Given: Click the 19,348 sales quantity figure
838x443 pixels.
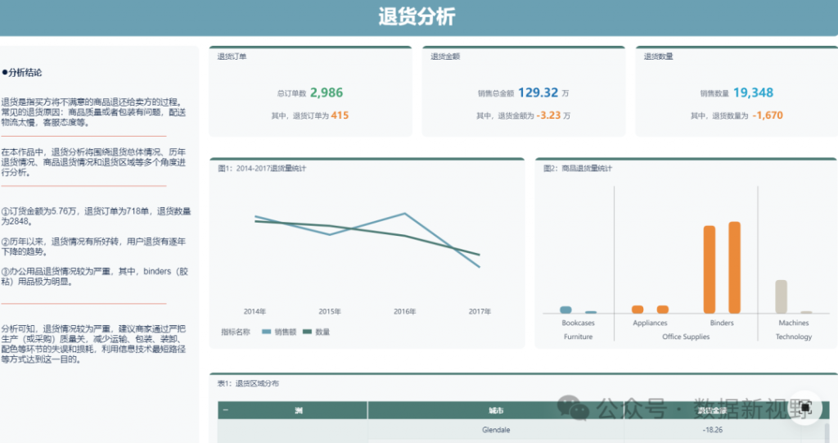Looking at the screenshot, I should pos(753,93).
